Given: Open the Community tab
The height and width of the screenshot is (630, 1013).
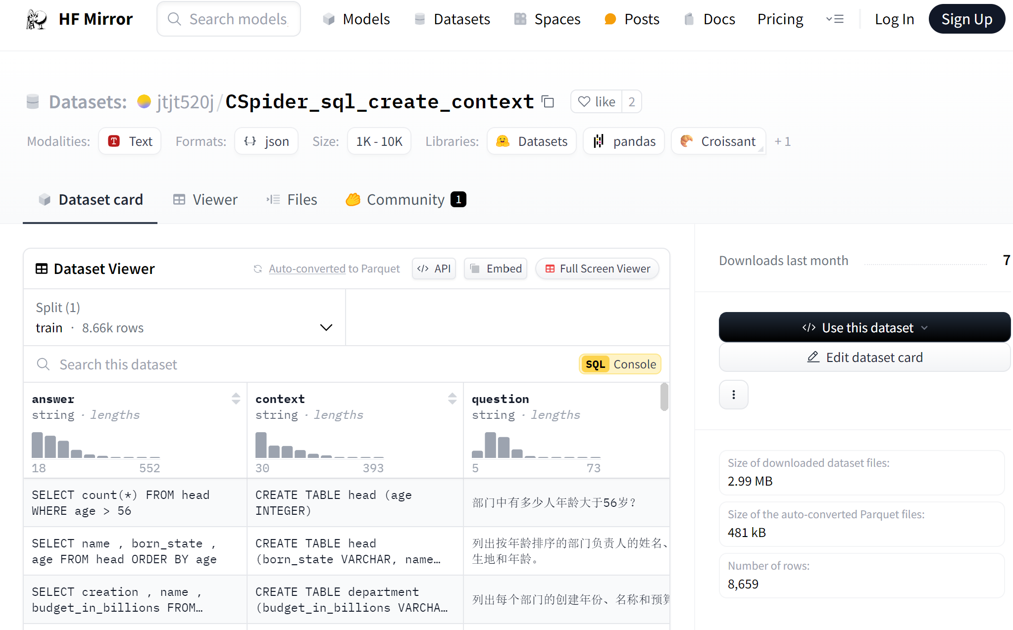Looking at the screenshot, I should point(405,200).
